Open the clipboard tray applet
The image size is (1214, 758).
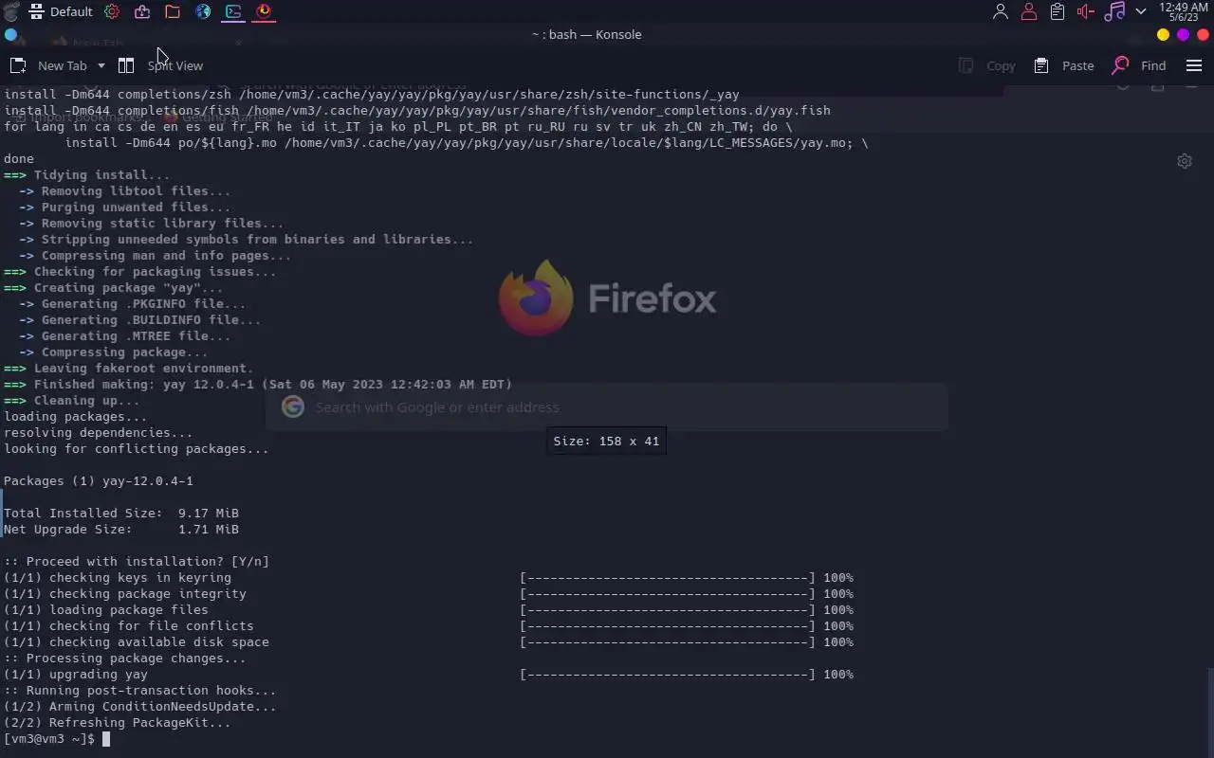pos(1058,11)
